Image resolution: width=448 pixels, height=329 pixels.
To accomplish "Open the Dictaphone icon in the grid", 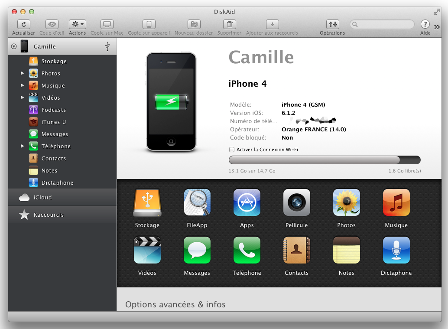I will coord(396,250).
